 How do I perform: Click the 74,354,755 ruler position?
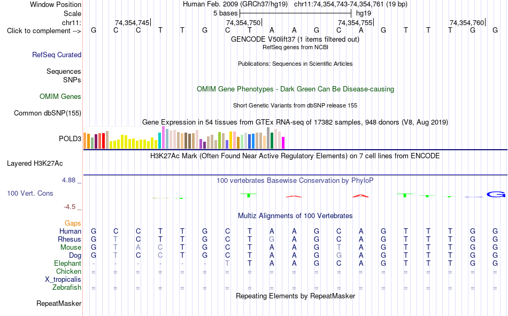pyautogui.click(x=355, y=22)
